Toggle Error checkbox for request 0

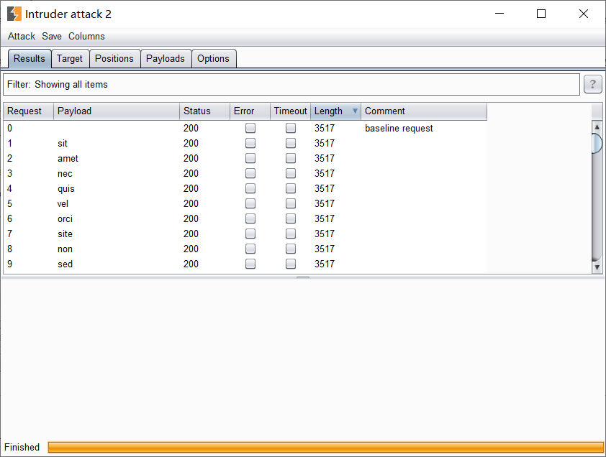(x=250, y=128)
